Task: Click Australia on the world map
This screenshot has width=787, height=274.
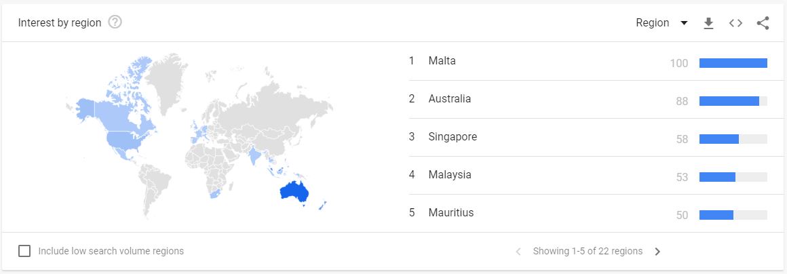Action: [x=294, y=193]
